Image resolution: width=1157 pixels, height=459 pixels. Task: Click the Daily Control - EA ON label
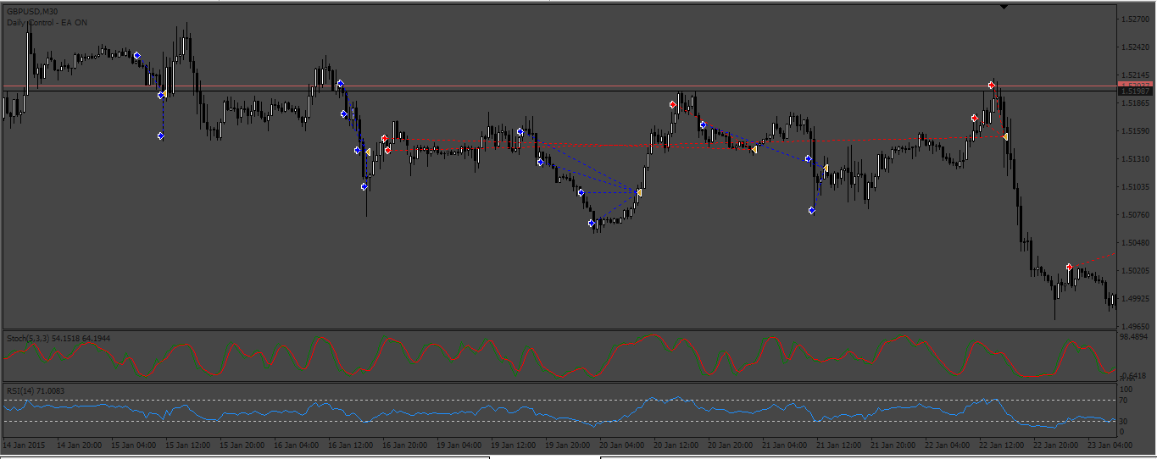coord(47,22)
